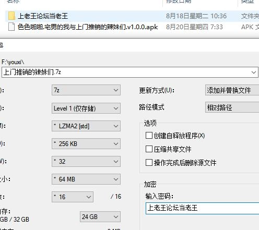This screenshot has width=259, height=230.
Task: Open the 7z archive format dropdown
Action: pyautogui.click(x=86, y=90)
